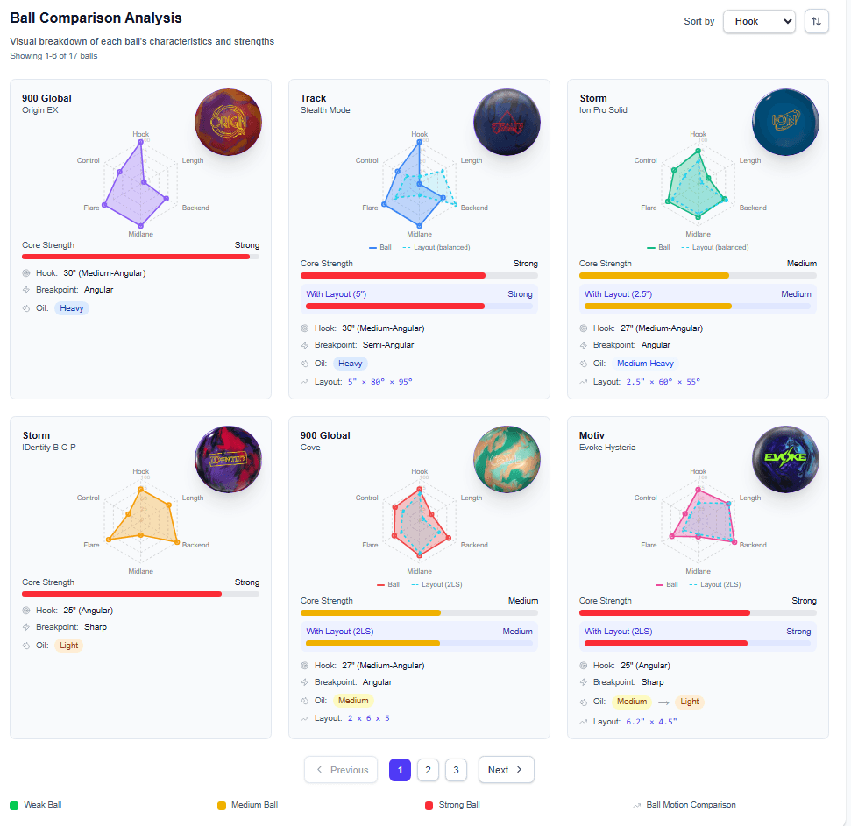Click the hook icon on Evoke Hysteria card
Viewport: 851px width, 826px height.
pyautogui.click(x=584, y=666)
